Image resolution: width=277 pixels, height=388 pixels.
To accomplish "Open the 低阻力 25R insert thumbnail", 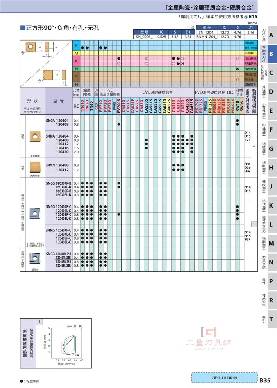I will tap(35, 258).
